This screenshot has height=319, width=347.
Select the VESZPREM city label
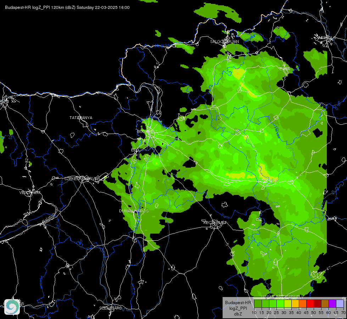click(30, 192)
